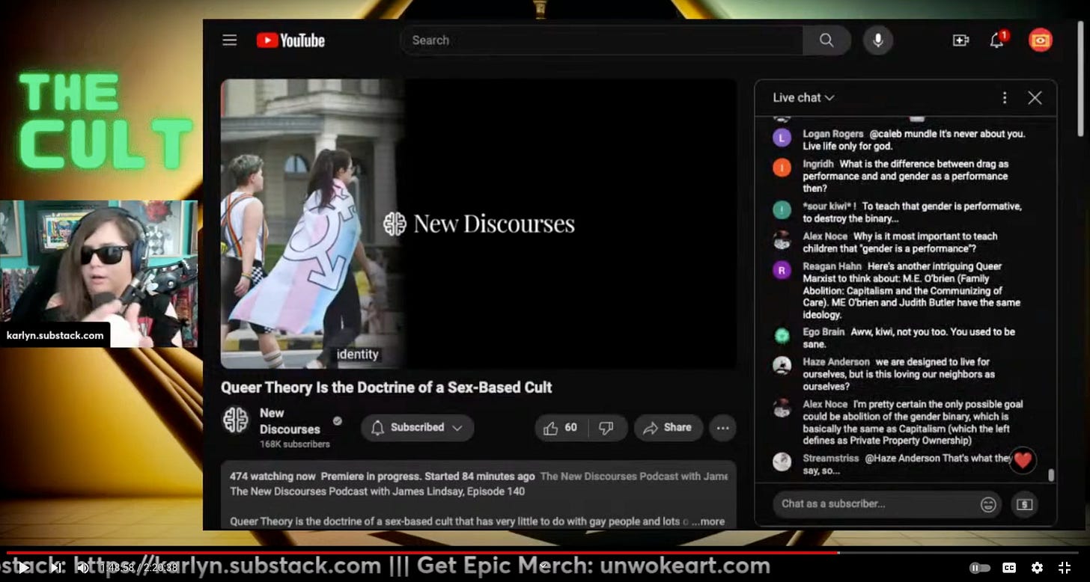Open outer player settings gear
The width and height of the screenshot is (1090, 582).
point(1037,568)
